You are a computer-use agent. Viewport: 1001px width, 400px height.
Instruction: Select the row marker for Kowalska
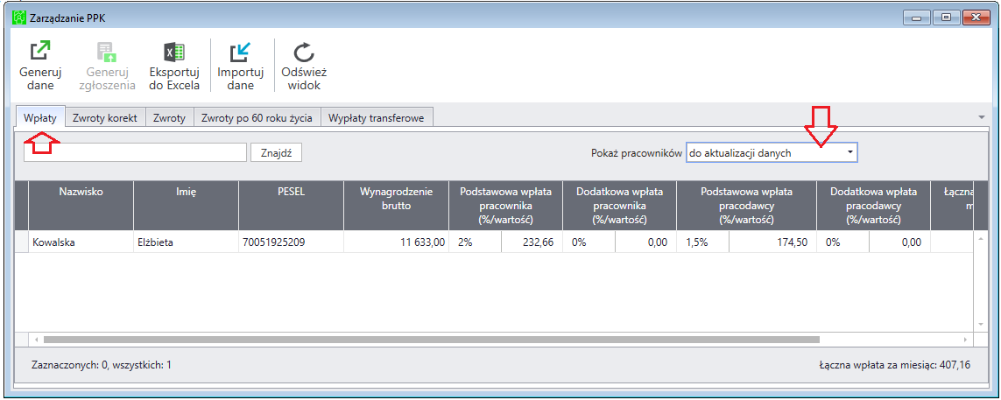22,242
